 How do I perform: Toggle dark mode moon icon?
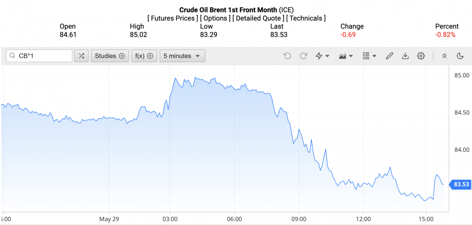click(x=460, y=56)
